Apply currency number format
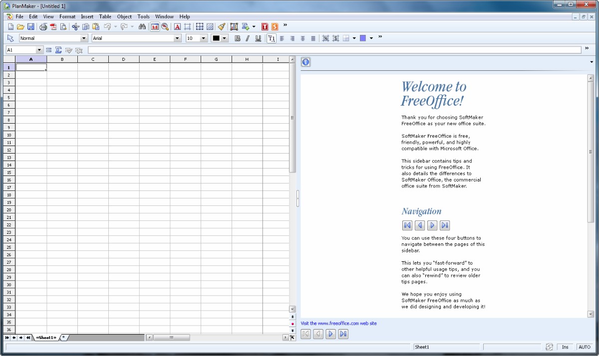 tap(335, 38)
